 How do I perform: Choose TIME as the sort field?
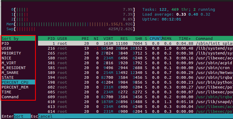click(6, 92)
